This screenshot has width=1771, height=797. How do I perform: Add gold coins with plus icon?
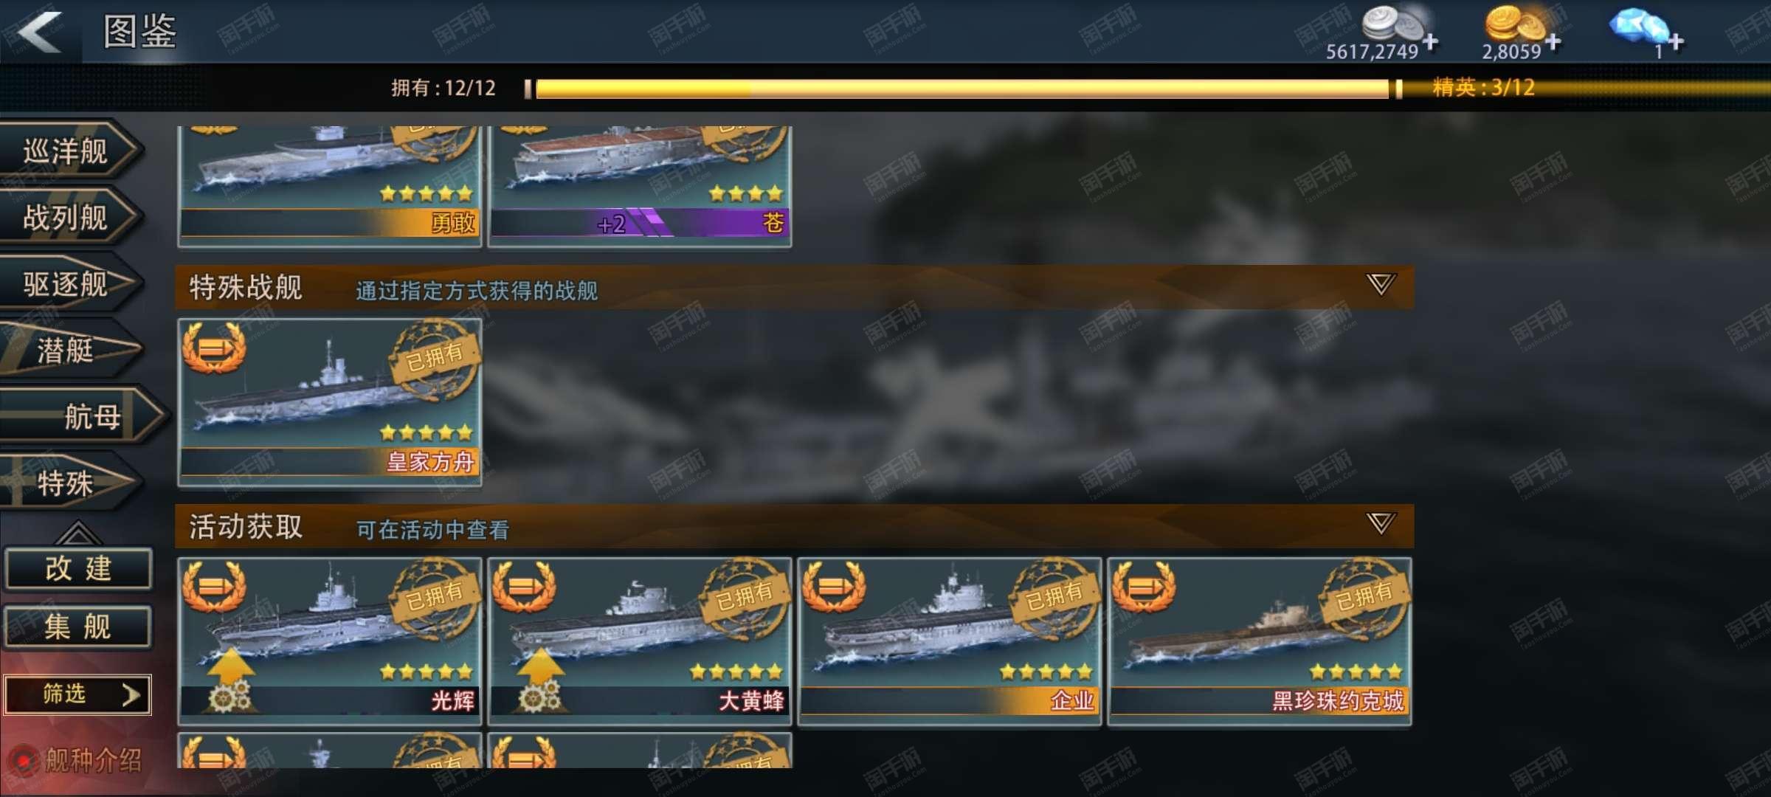point(1553,42)
